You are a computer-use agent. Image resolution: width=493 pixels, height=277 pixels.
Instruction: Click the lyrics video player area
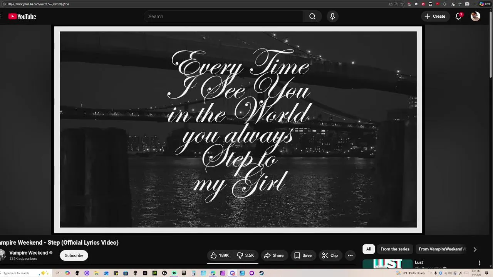[238, 130]
